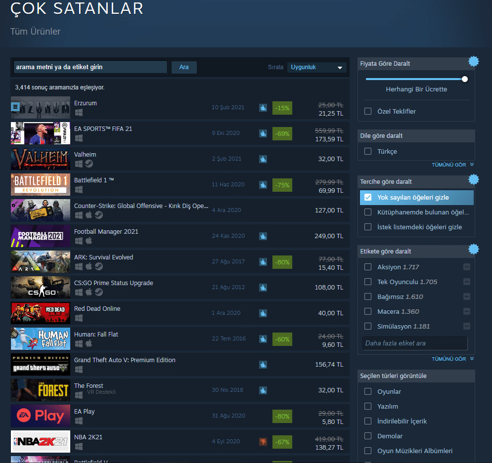The image size is (492, 463).
Task: Collapse the Seçilen türleri görüntüle header
Action: [x=416, y=376]
